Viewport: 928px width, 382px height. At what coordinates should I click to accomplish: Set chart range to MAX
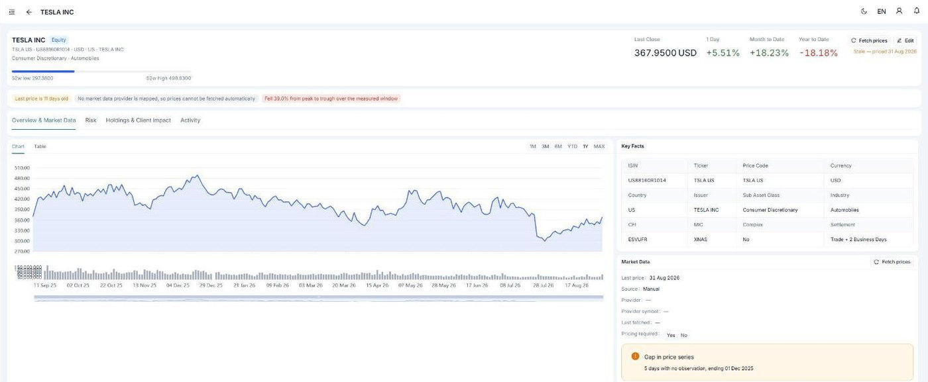(599, 146)
